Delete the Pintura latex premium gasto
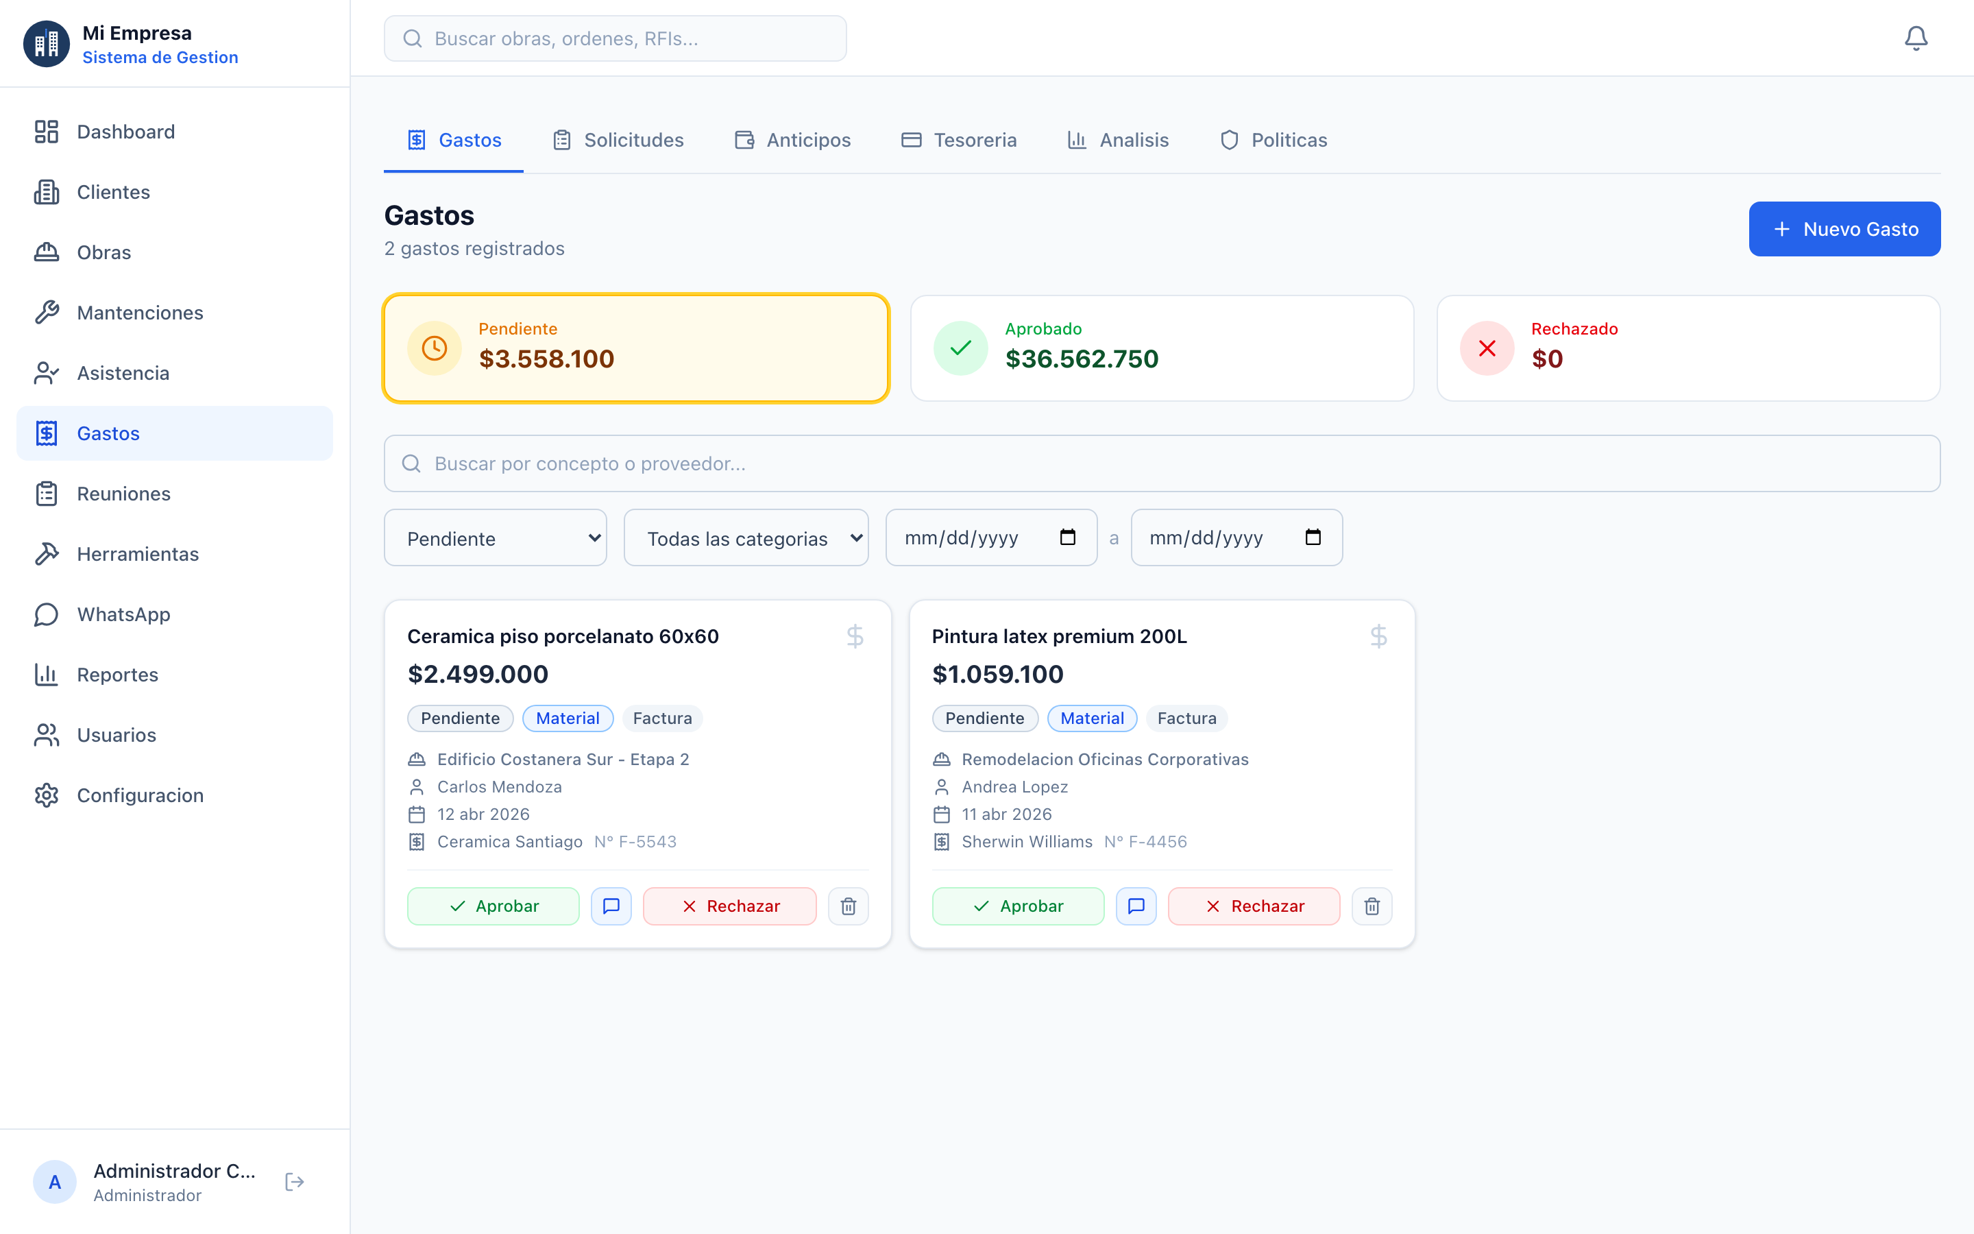 coord(1372,906)
